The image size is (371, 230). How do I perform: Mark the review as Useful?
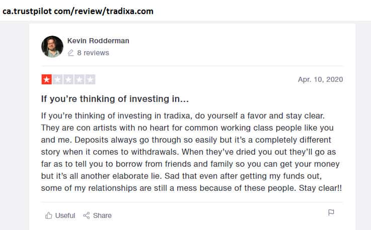65,215
